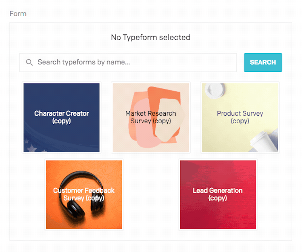
Task: Click the Product Survey (copy) title text
Action: 240,117
